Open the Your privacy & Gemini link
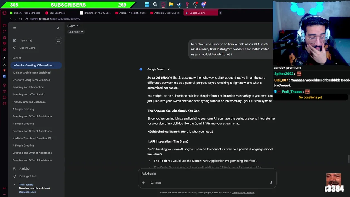Screen dimensions: 350x197 pos(243,193)
